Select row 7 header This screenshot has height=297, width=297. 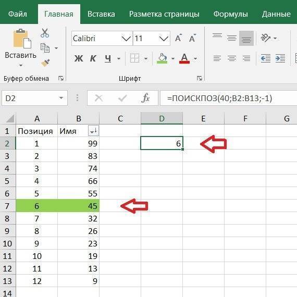8,206
